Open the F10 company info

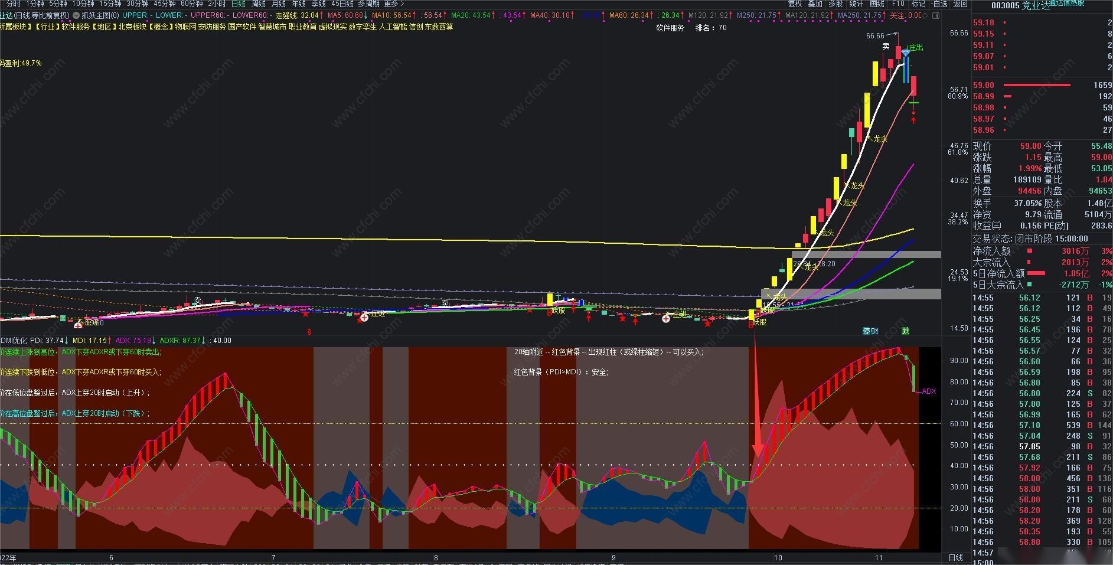(898, 4)
